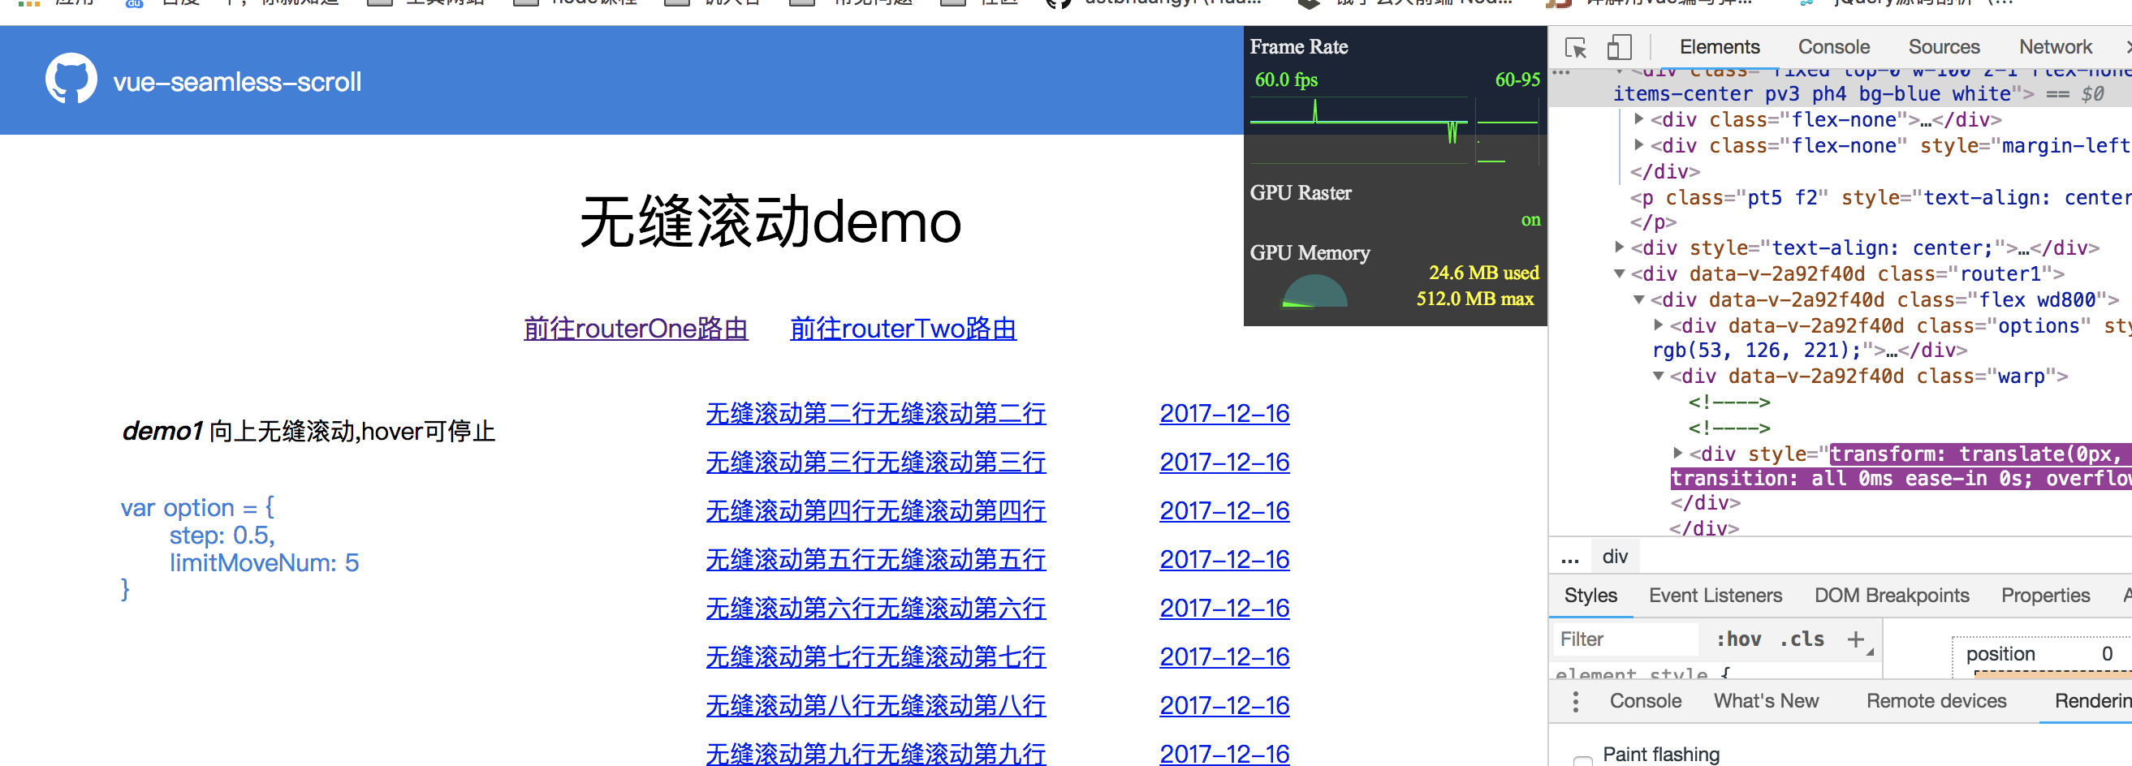This screenshot has width=2132, height=766.
Task: Toggle the .cls class editor
Action: click(1801, 639)
